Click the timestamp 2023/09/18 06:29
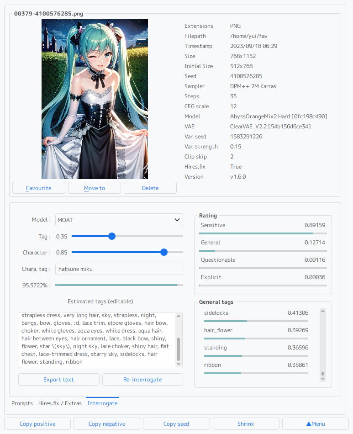This screenshot has height=434, width=353. tap(254, 46)
